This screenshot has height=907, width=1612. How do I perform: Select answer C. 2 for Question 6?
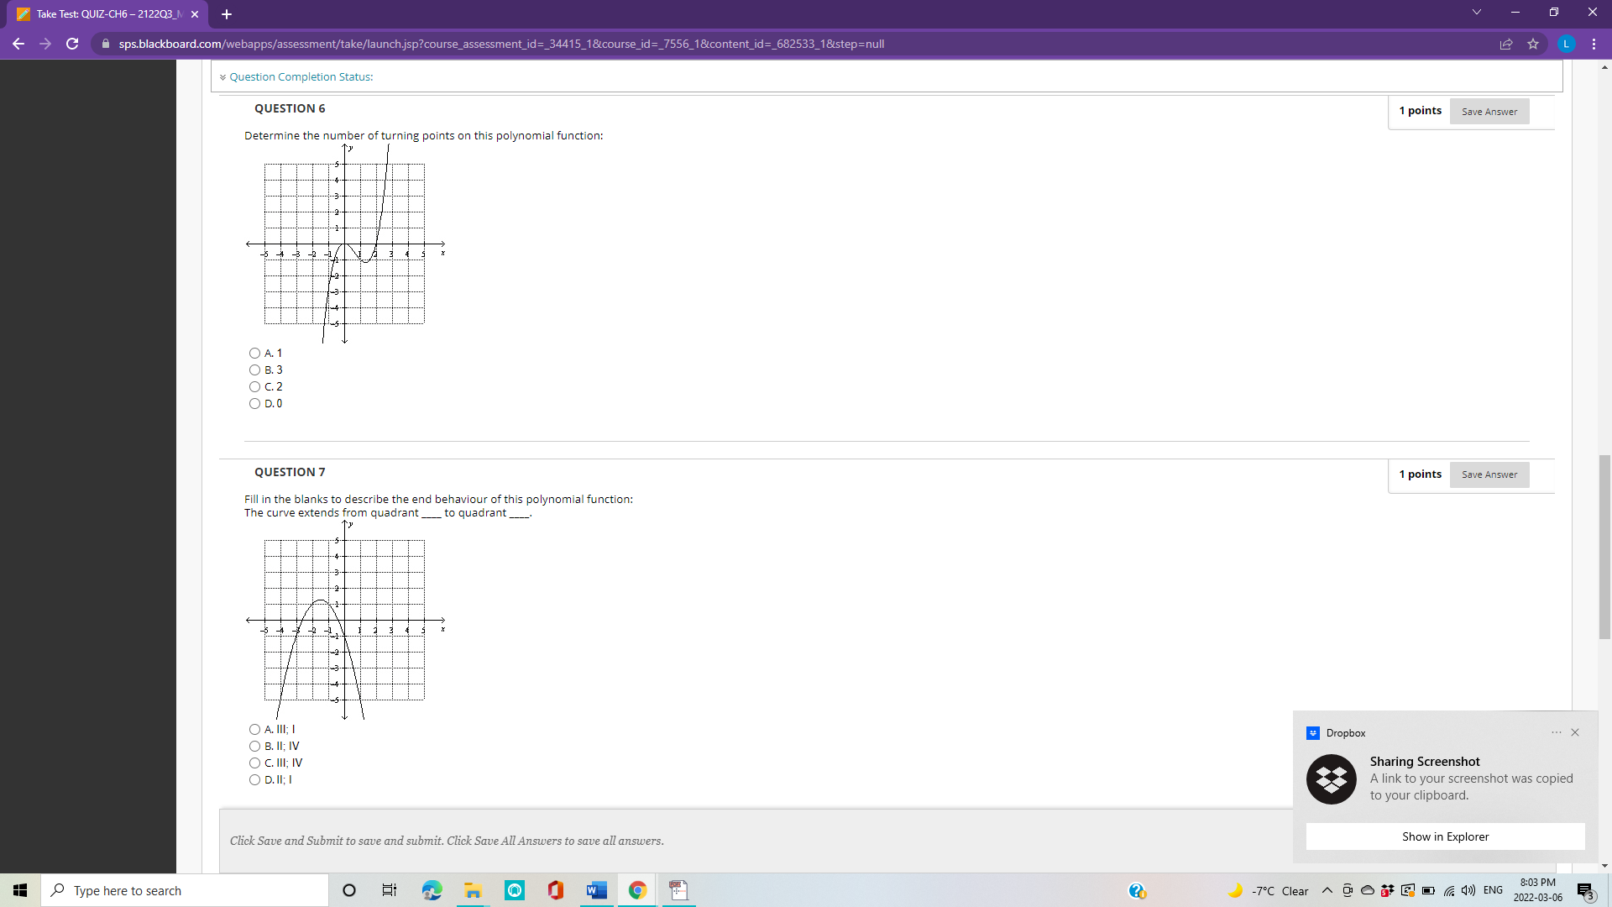click(x=254, y=387)
